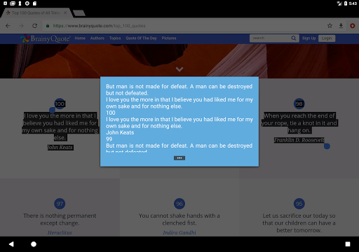Expand the popup with the three-dots button
Viewport: 359px width, 252px height.
click(x=179, y=158)
